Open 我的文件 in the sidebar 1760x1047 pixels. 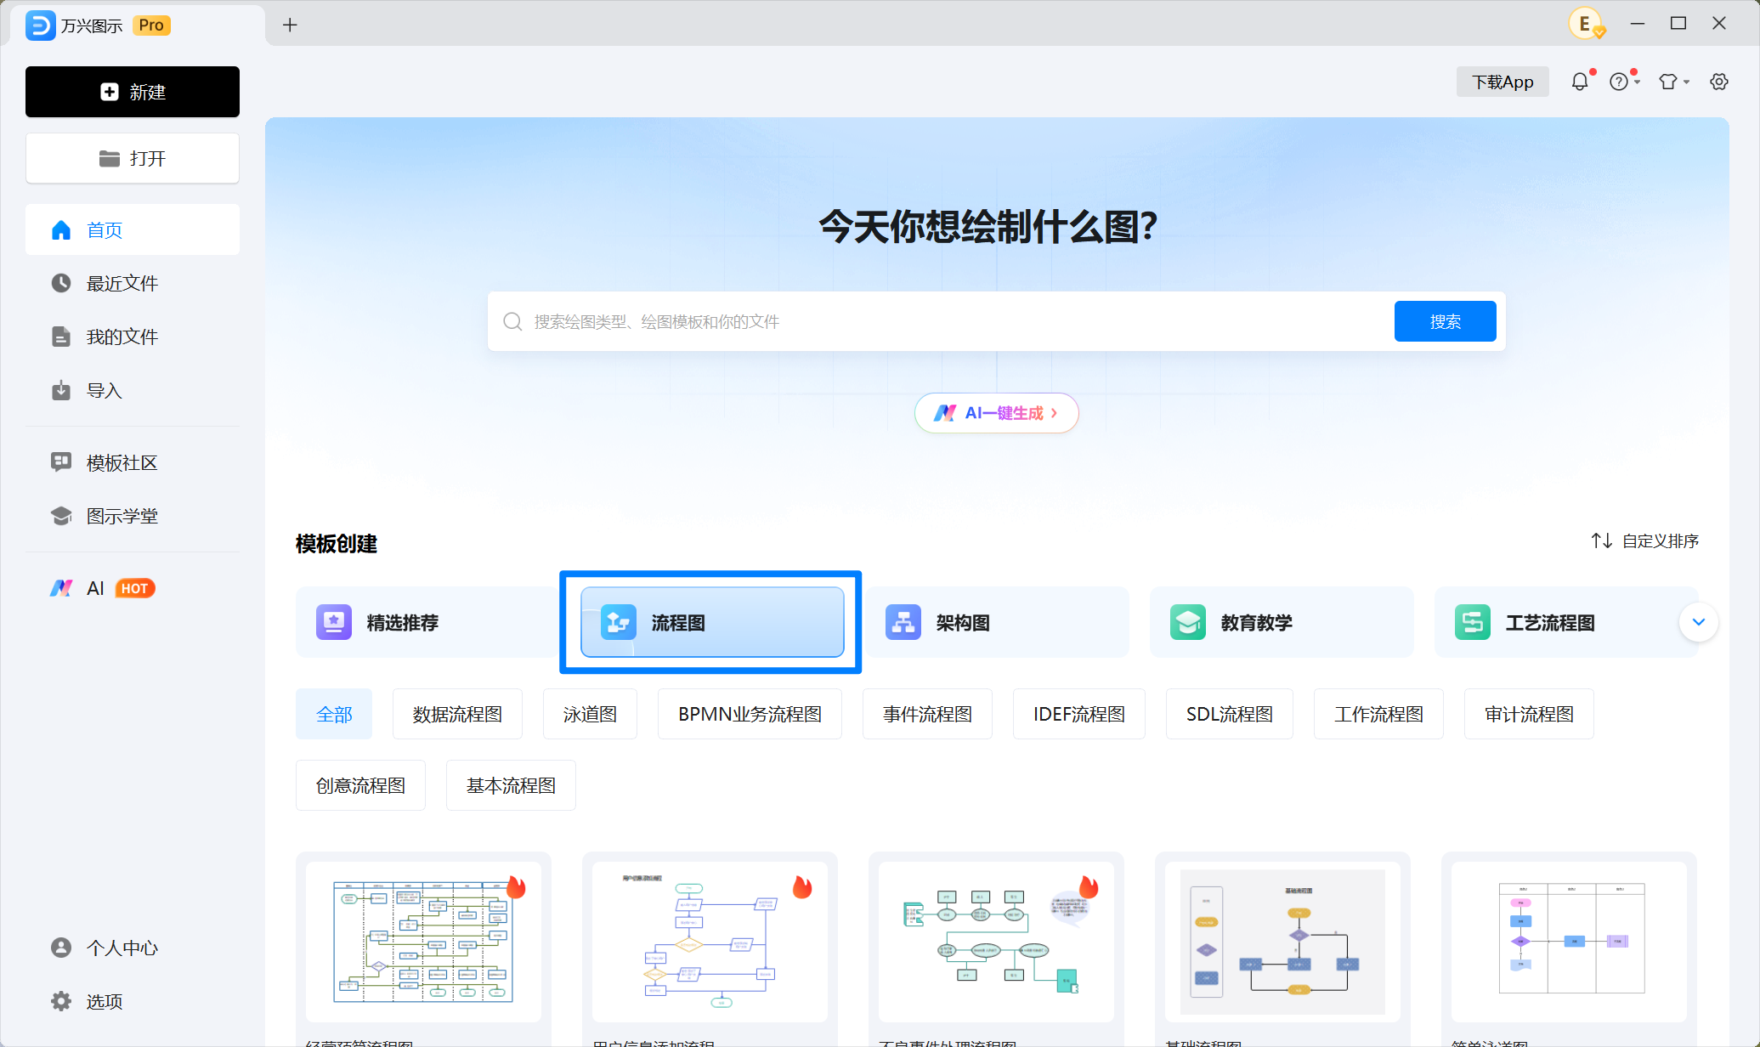(x=133, y=337)
